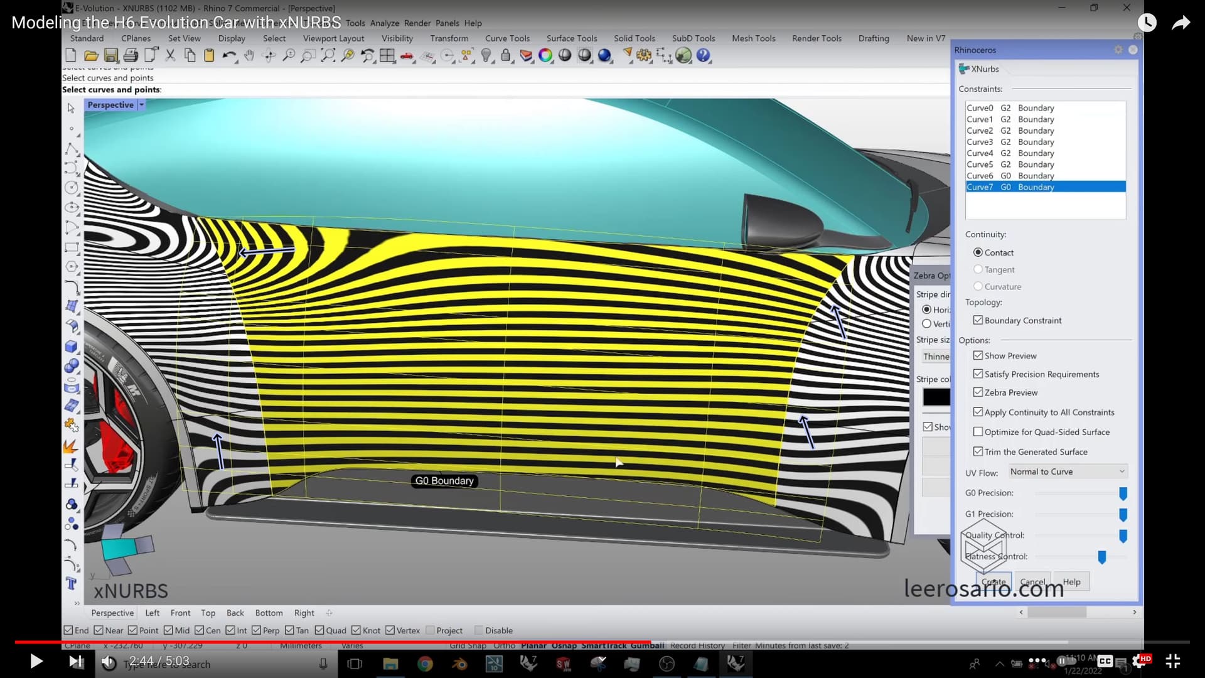Click the Help button in XNurbs panel

(1071, 582)
